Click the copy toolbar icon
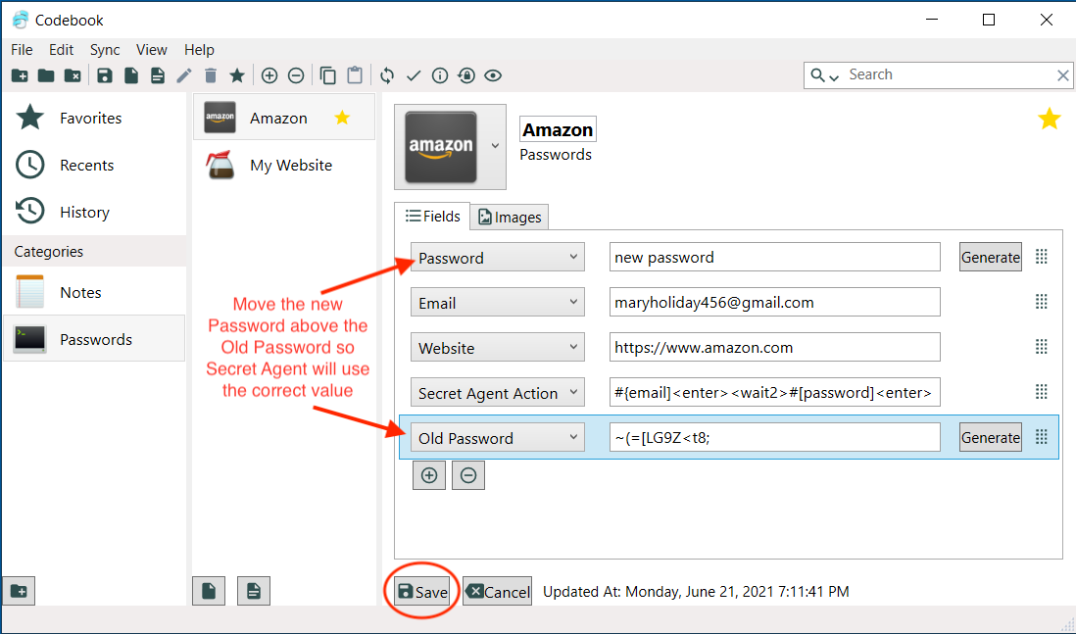 tap(328, 75)
